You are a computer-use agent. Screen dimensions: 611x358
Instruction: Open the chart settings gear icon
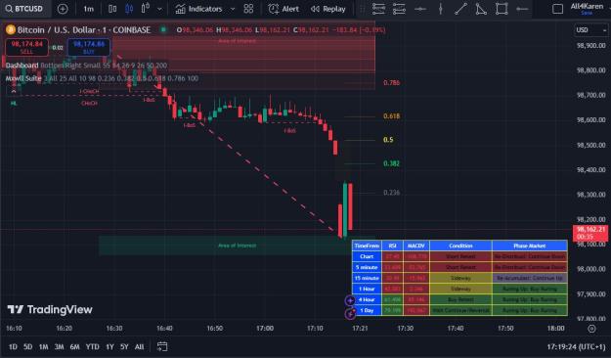pyautogui.click(x=591, y=329)
